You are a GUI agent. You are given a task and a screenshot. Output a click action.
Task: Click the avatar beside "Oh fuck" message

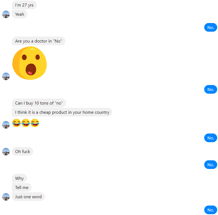(6, 152)
